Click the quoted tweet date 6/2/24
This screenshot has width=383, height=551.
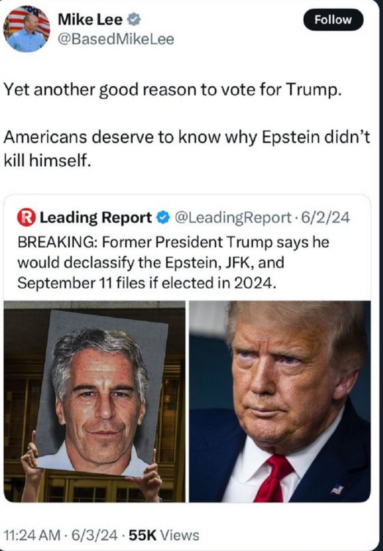tap(324, 218)
